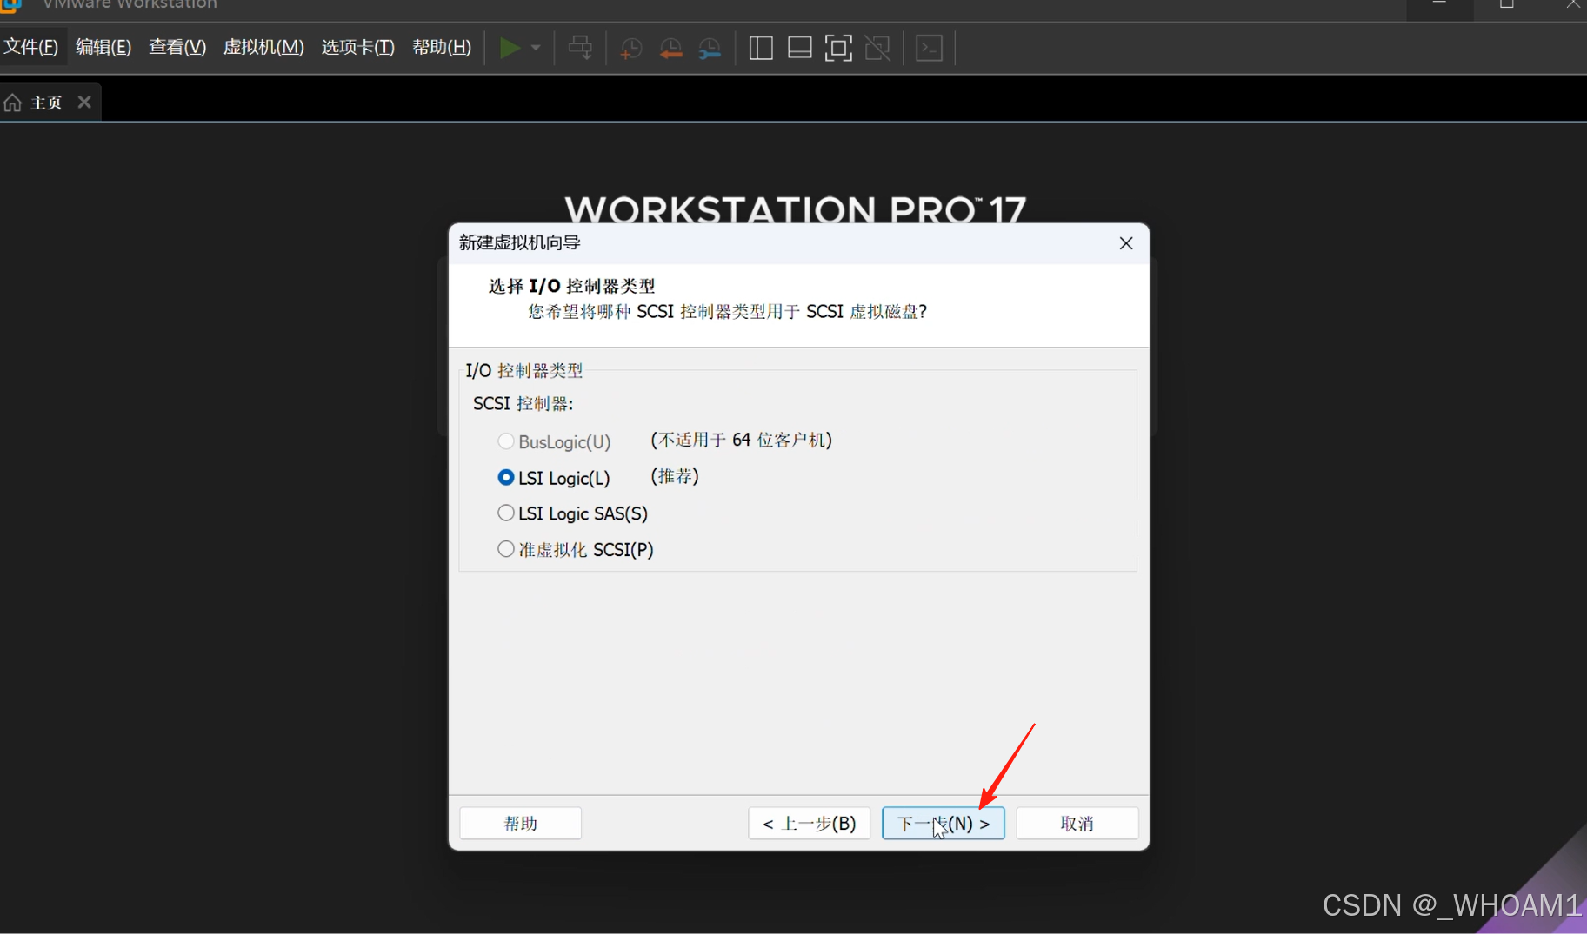Viewport: 1587px width, 934px height.
Task: Enter full screen mode icon
Action: click(838, 48)
